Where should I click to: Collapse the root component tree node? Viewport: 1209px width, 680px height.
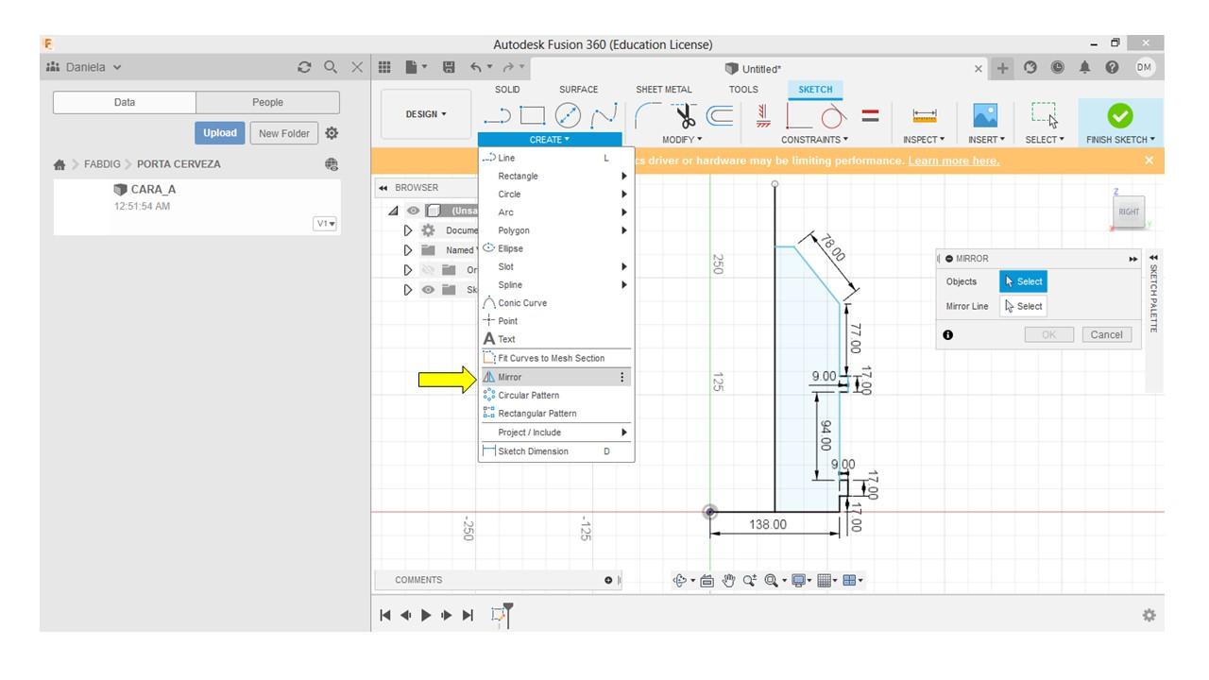point(394,211)
